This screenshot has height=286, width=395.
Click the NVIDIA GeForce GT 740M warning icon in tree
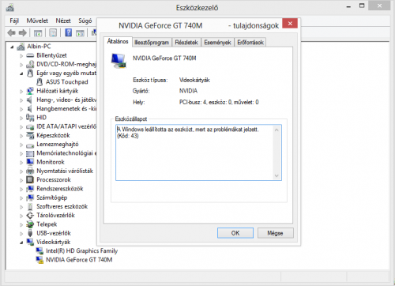pyautogui.click(x=39, y=260)
